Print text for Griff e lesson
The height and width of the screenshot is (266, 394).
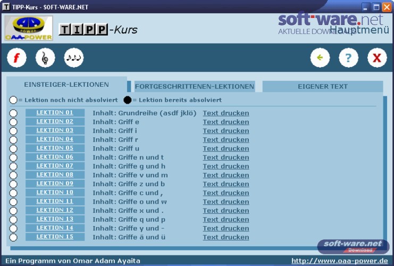pos(226,122)
